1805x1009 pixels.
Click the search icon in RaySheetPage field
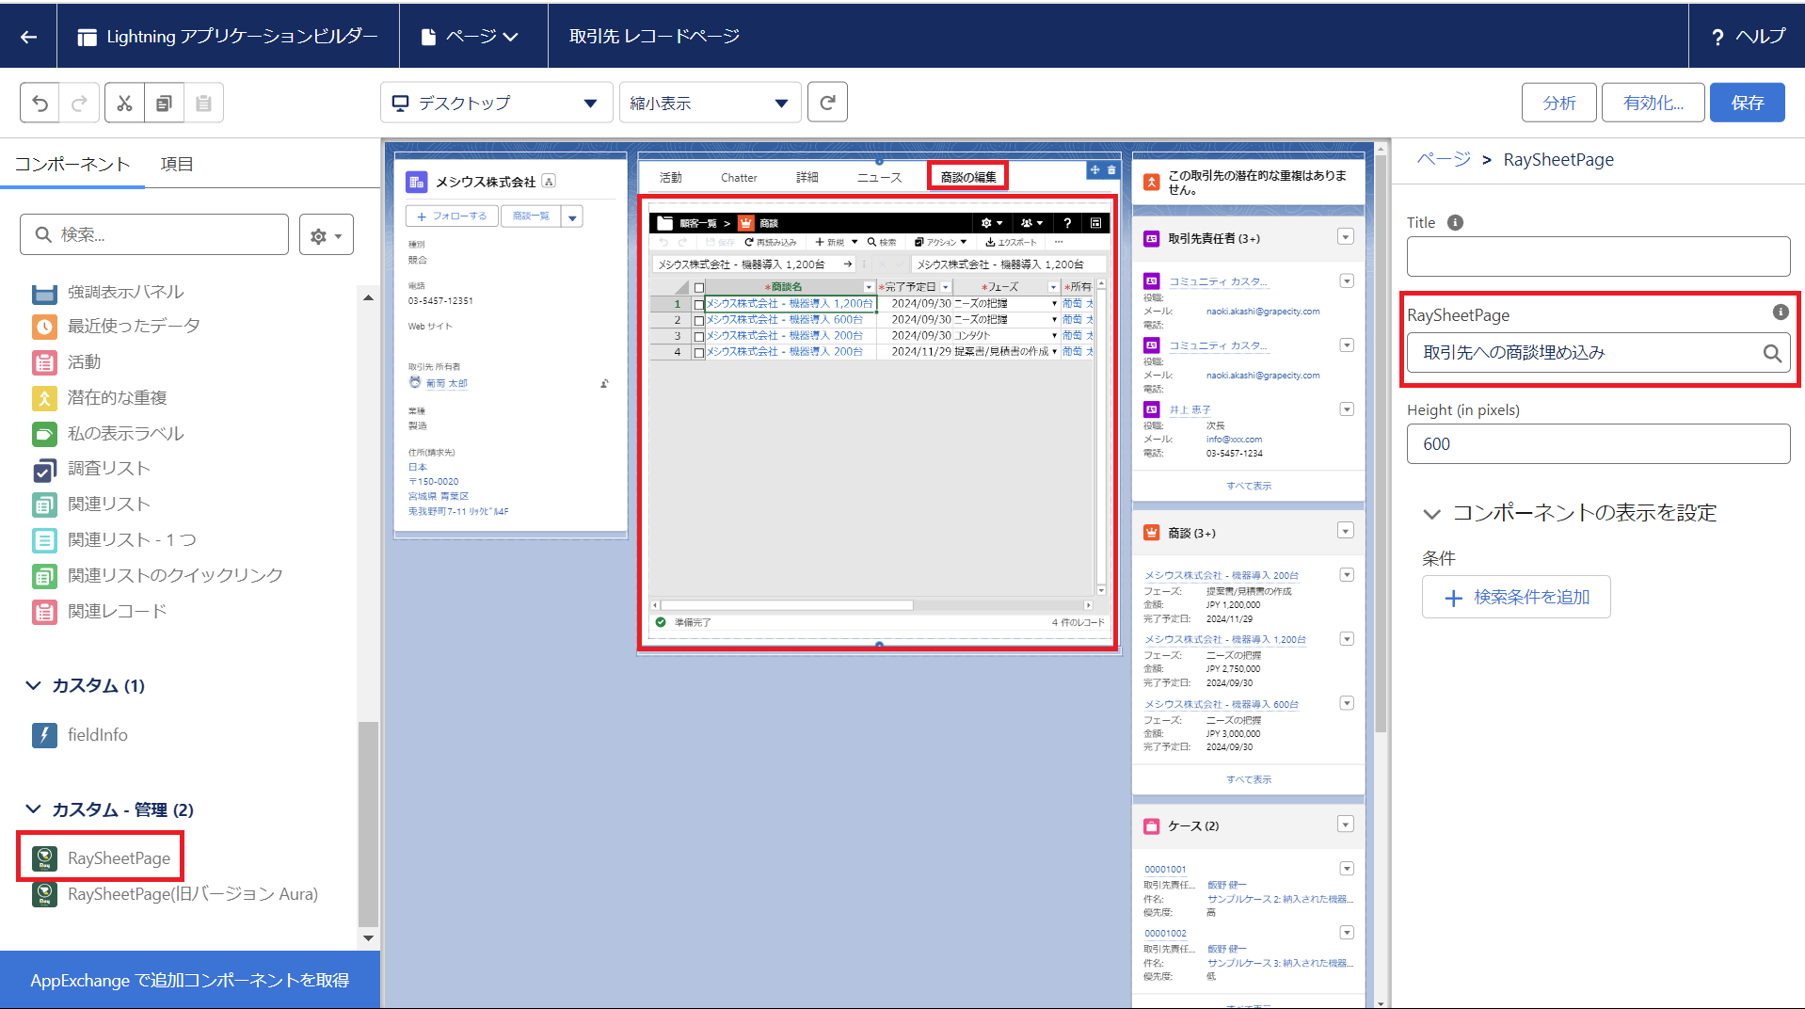coord(1771,353)
